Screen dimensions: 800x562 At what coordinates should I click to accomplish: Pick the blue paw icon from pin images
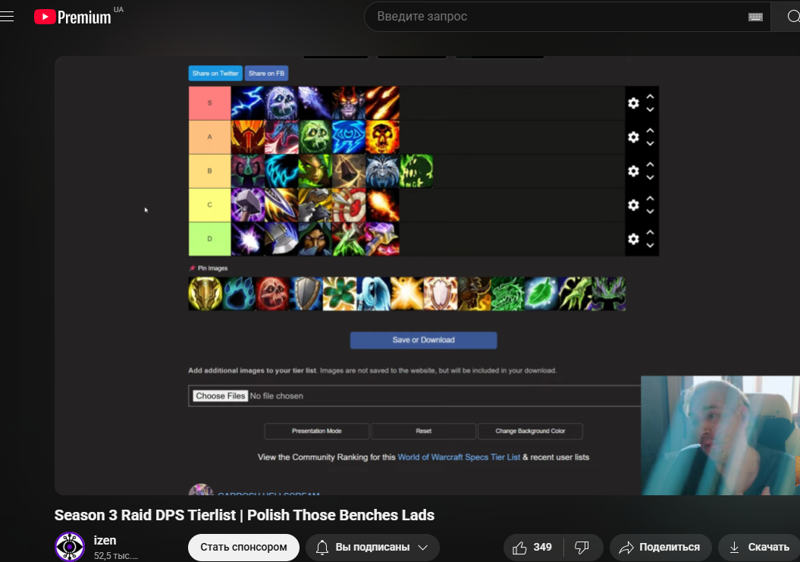(239, 294)
